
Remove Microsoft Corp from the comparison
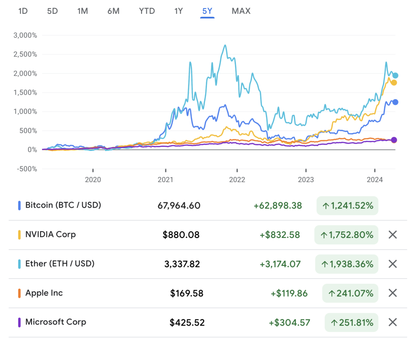pos(392,322)
